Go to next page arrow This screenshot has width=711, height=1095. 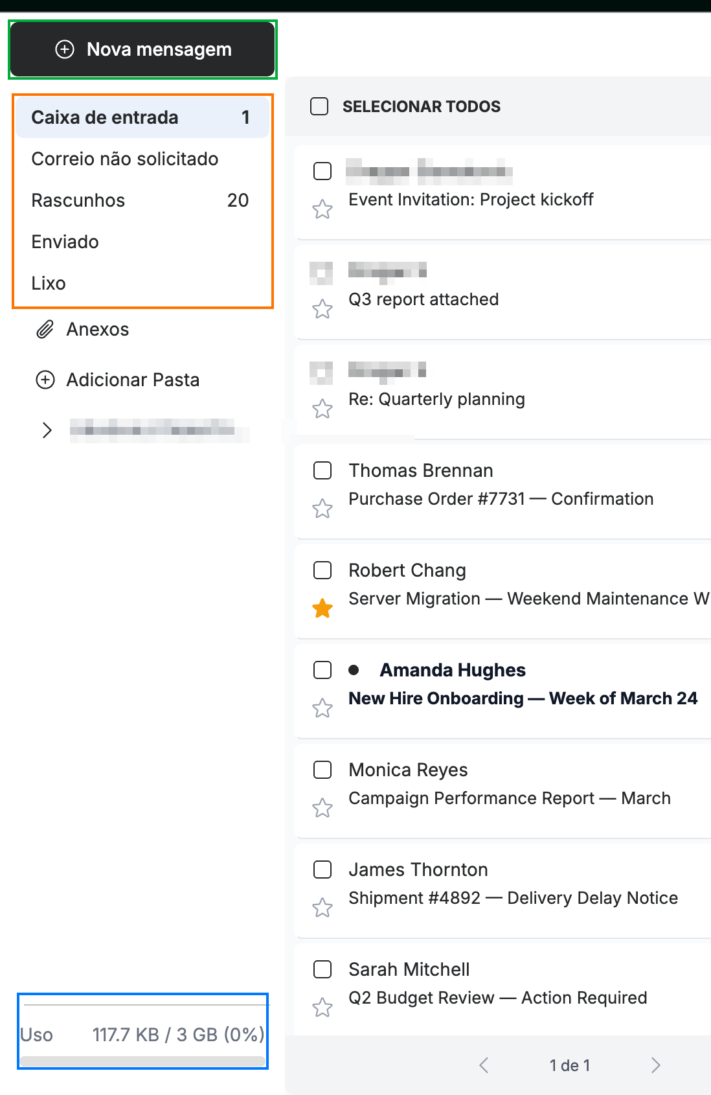656,1065
